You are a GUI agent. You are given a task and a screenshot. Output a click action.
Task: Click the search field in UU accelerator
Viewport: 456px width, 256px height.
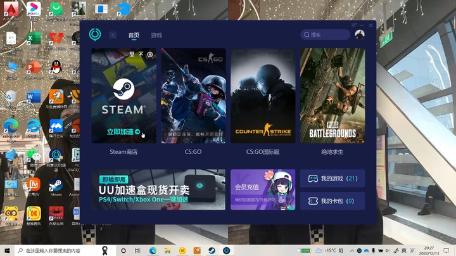coord(325,35)
